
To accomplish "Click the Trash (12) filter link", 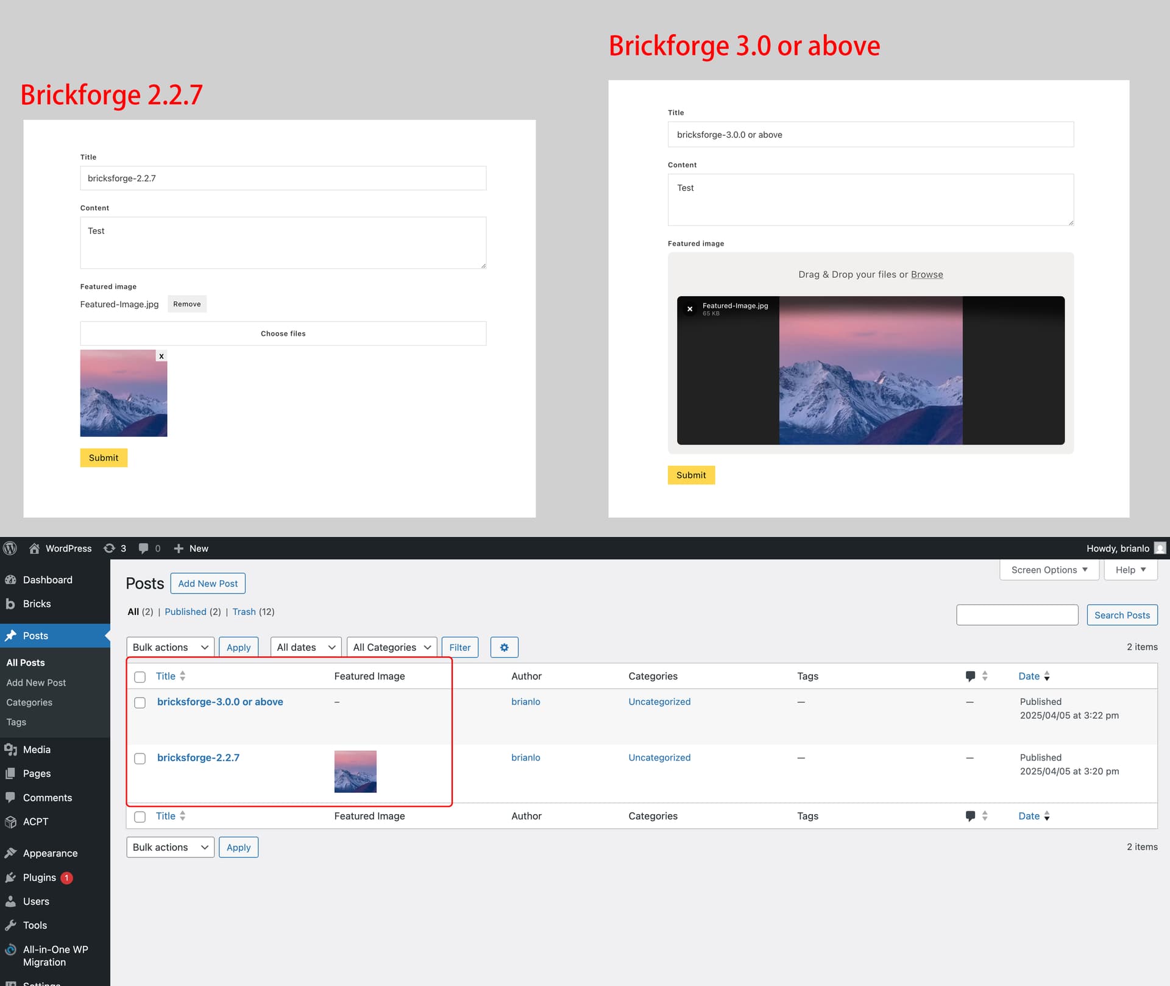I will pyautogui.click(x=253, y=611).
